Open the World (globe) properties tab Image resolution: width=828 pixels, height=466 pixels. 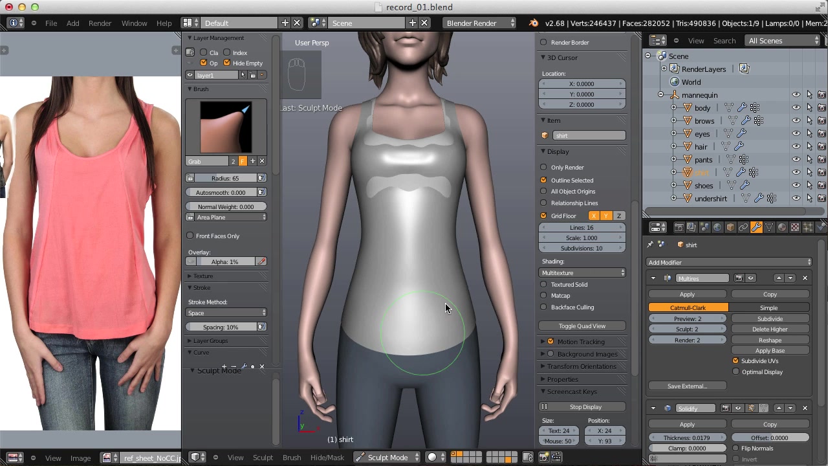click(x=717, y=227)
